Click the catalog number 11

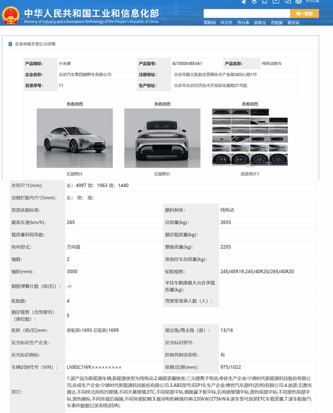pyautogui.click(x=61, y=85)
